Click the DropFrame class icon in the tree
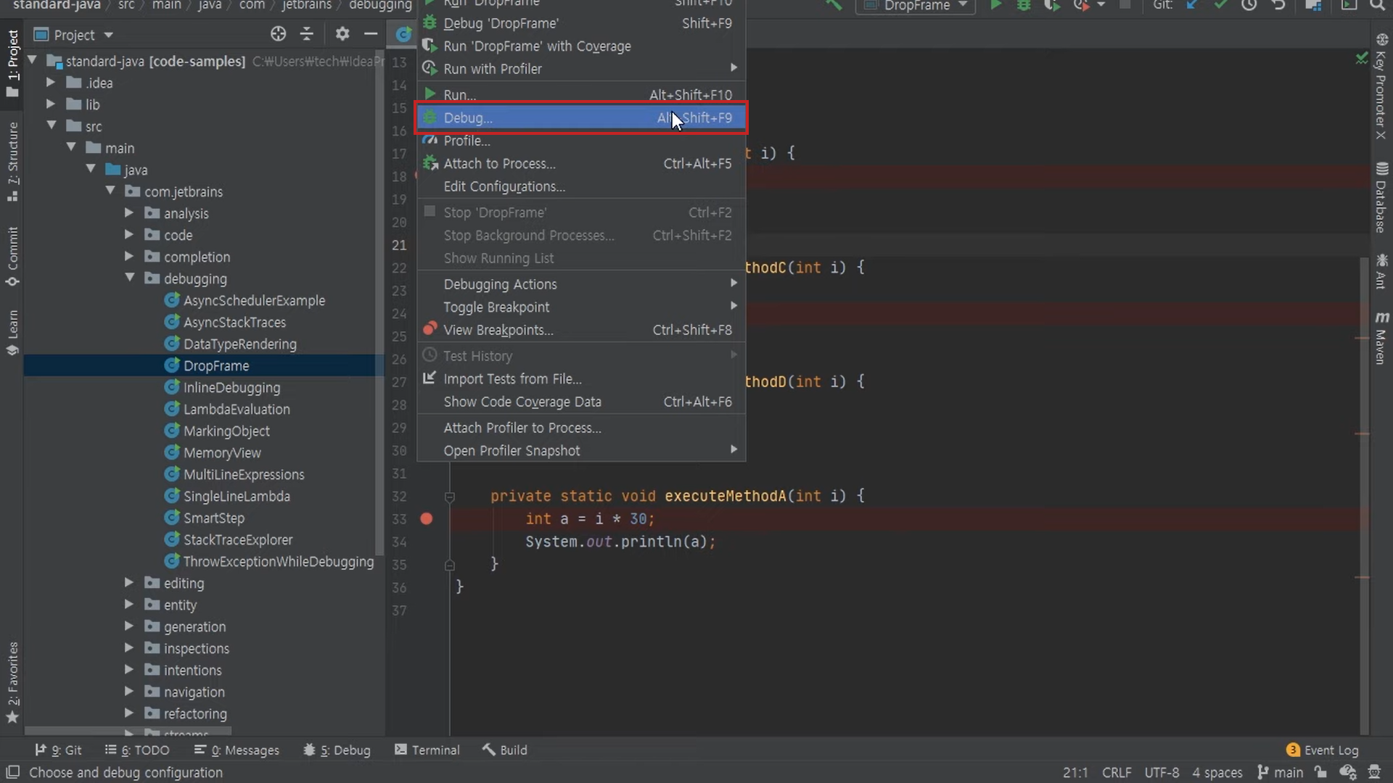The image size is (1393, 783). coord(172,365)
